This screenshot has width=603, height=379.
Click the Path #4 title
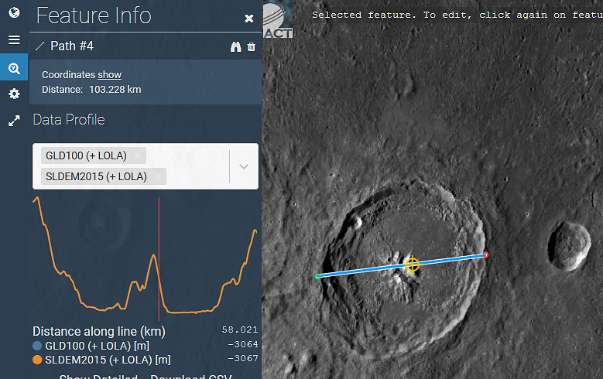point(72,46)
